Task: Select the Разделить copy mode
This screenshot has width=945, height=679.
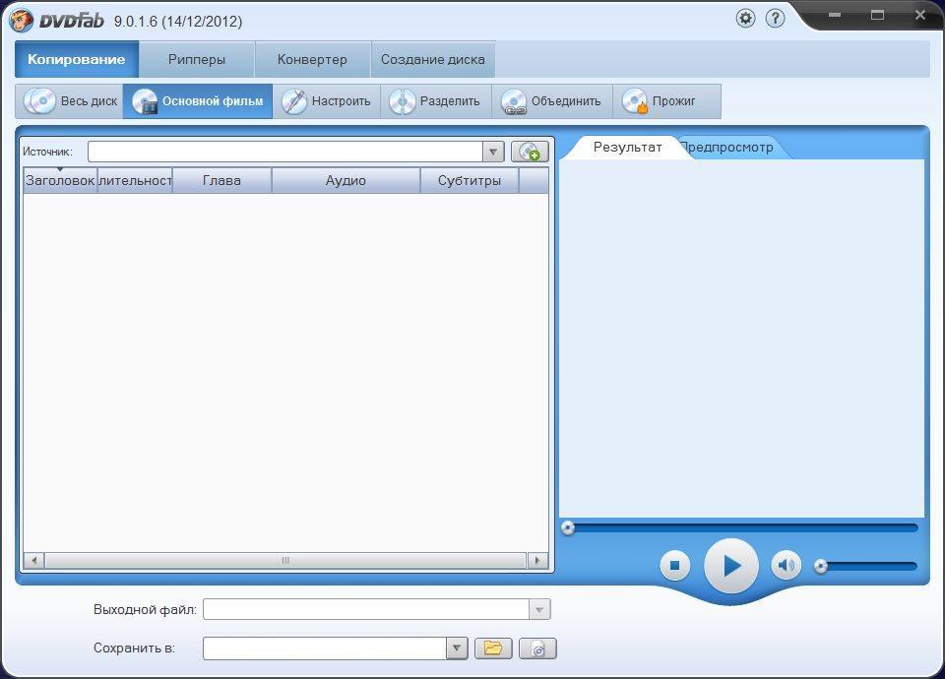Action: (x=436, y=101)
